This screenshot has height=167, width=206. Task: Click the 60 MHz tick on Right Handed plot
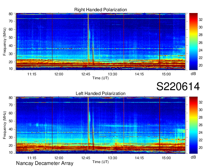(11, 29)
